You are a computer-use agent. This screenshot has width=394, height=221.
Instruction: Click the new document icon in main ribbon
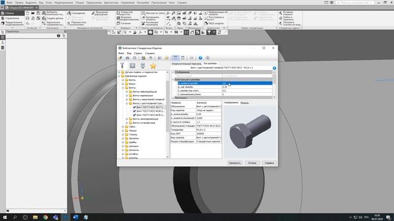(x=27, y=13)
